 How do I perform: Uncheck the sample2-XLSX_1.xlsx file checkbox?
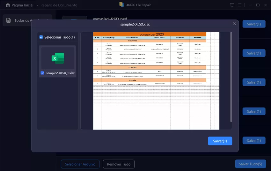coord(42,73)
